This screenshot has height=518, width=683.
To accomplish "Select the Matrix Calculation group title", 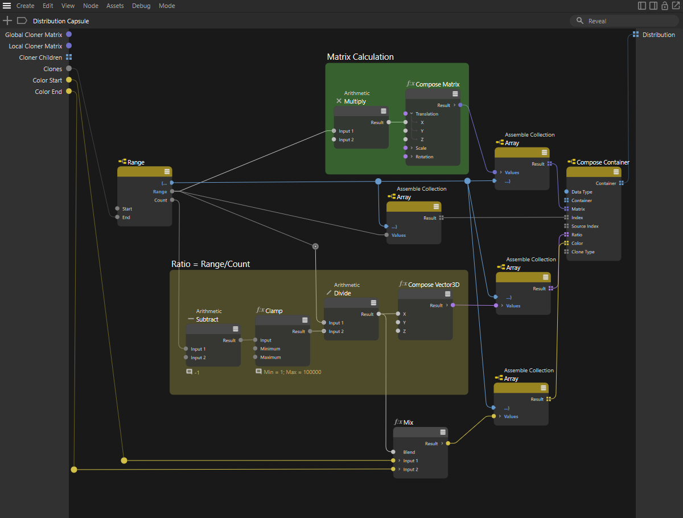I will tap(360, 57).
